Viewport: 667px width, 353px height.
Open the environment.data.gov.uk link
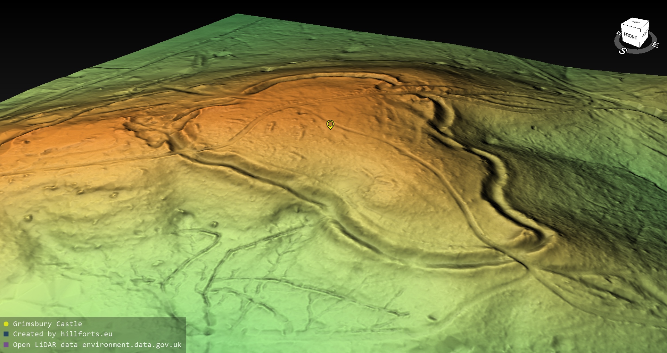point(132,345)
